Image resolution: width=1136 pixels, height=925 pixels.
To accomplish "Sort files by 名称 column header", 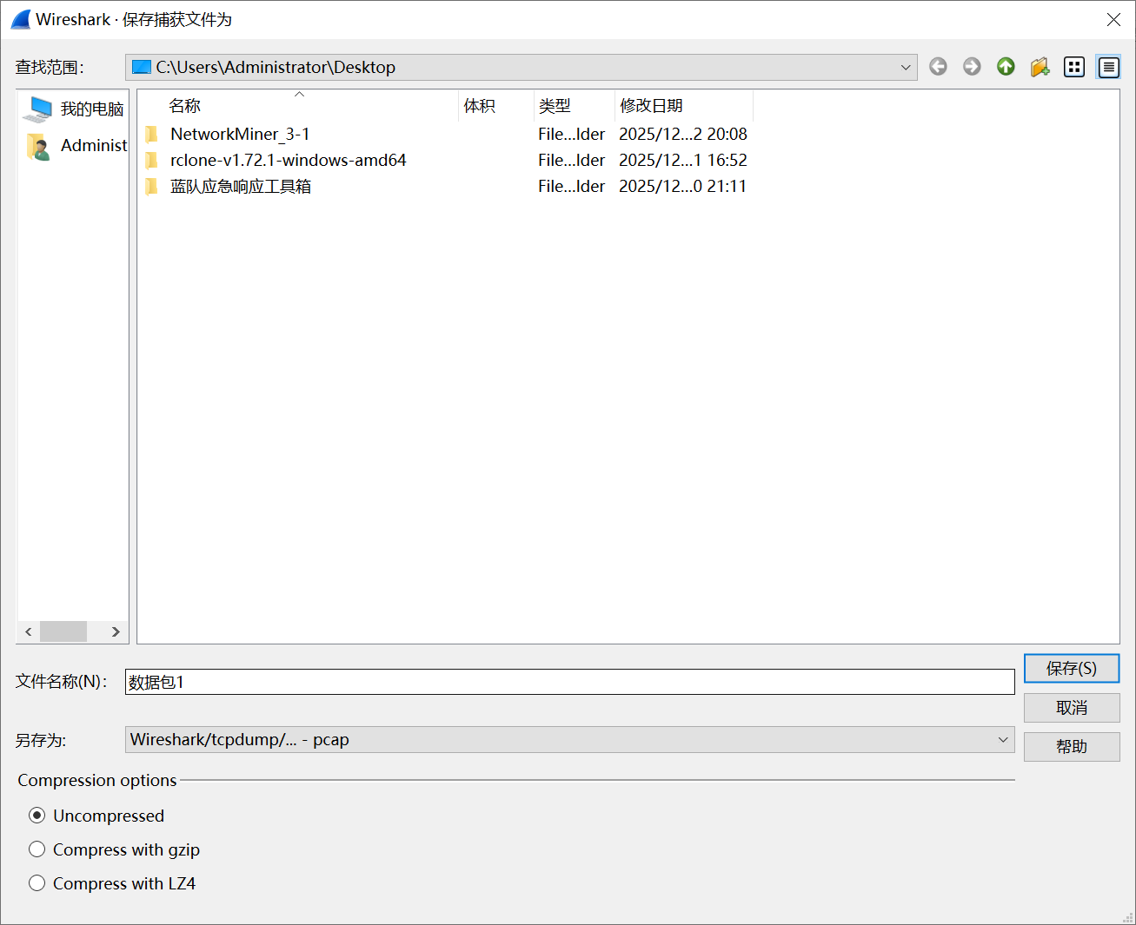I will [298, 106].
